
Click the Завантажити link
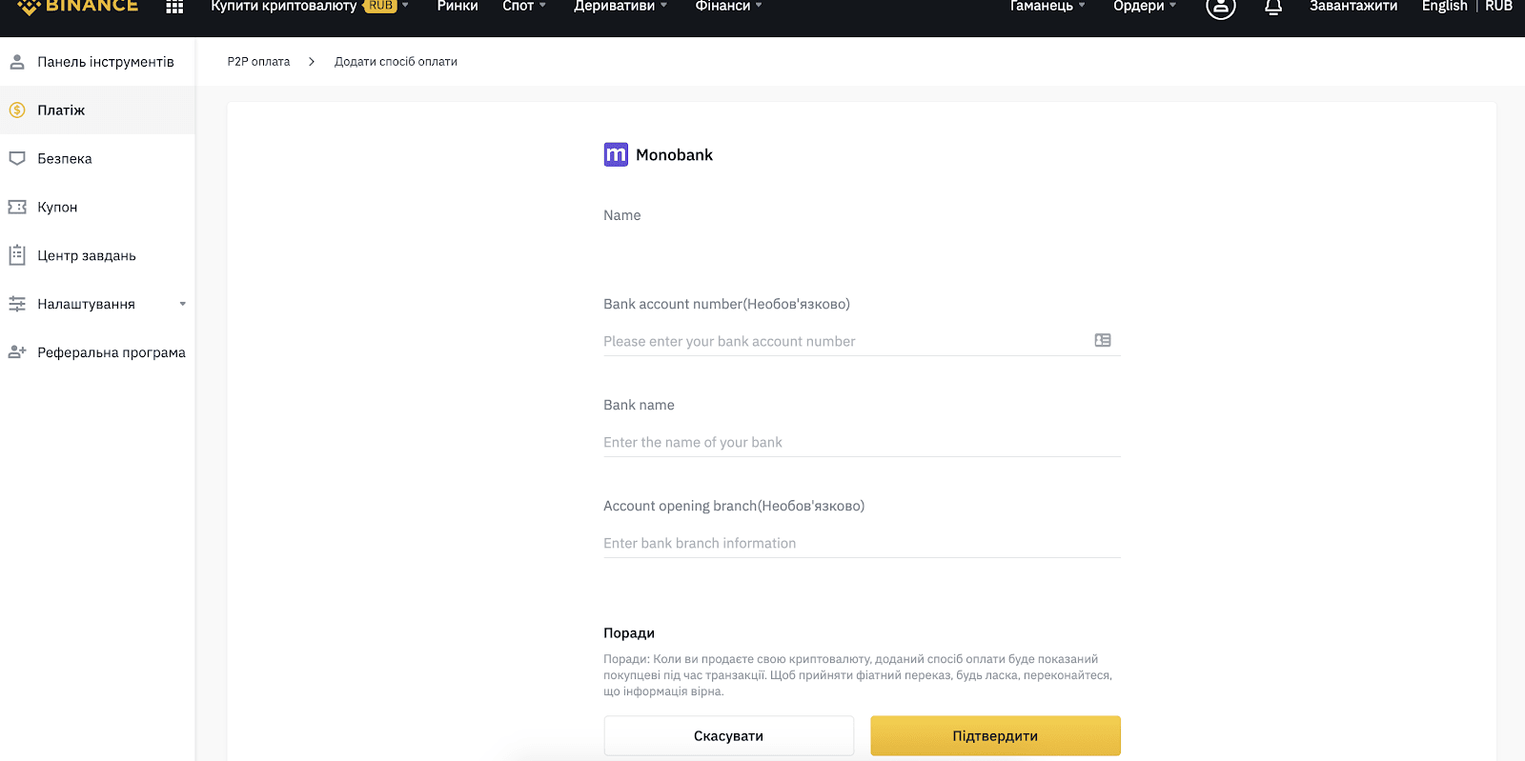coord(1353,6)
